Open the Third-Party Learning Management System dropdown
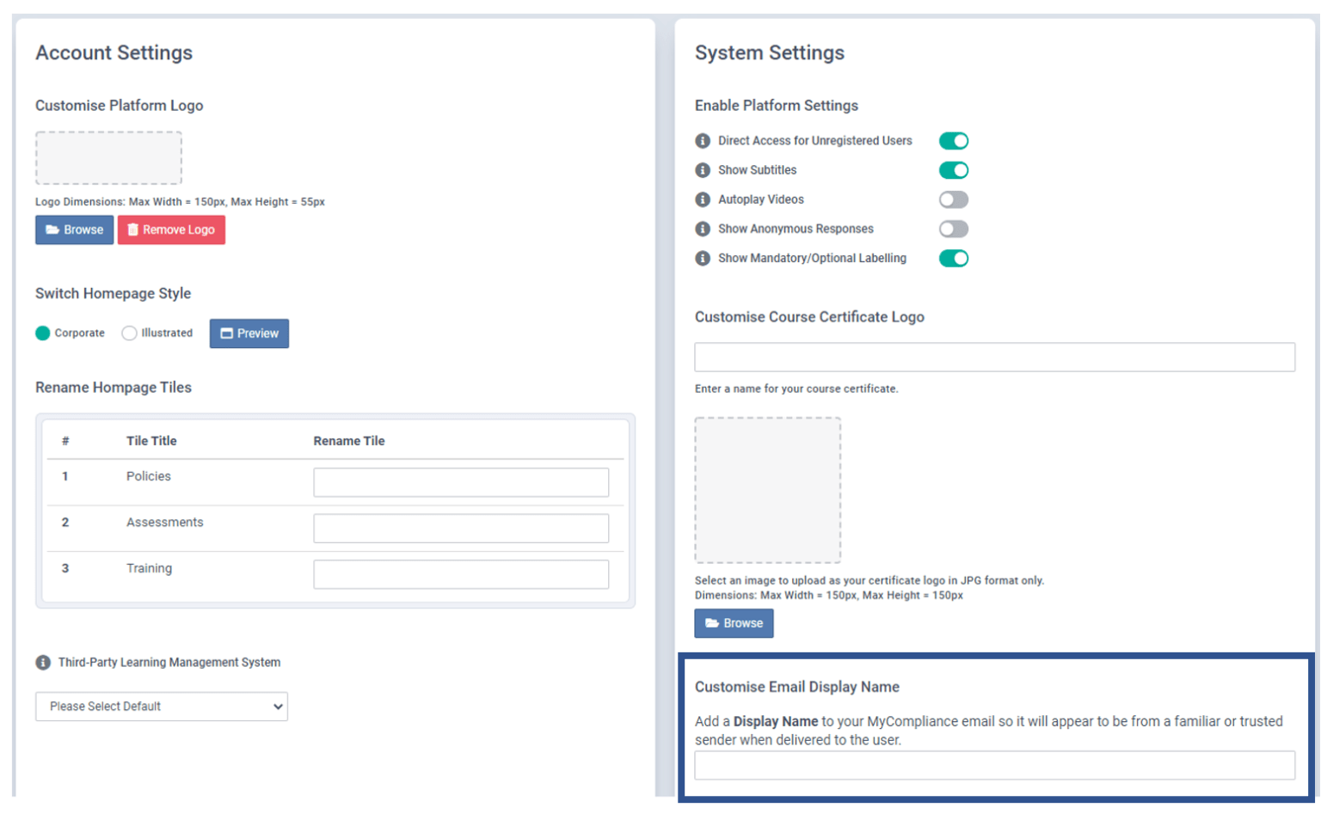1321x820 pixels. tap(161, 706)
